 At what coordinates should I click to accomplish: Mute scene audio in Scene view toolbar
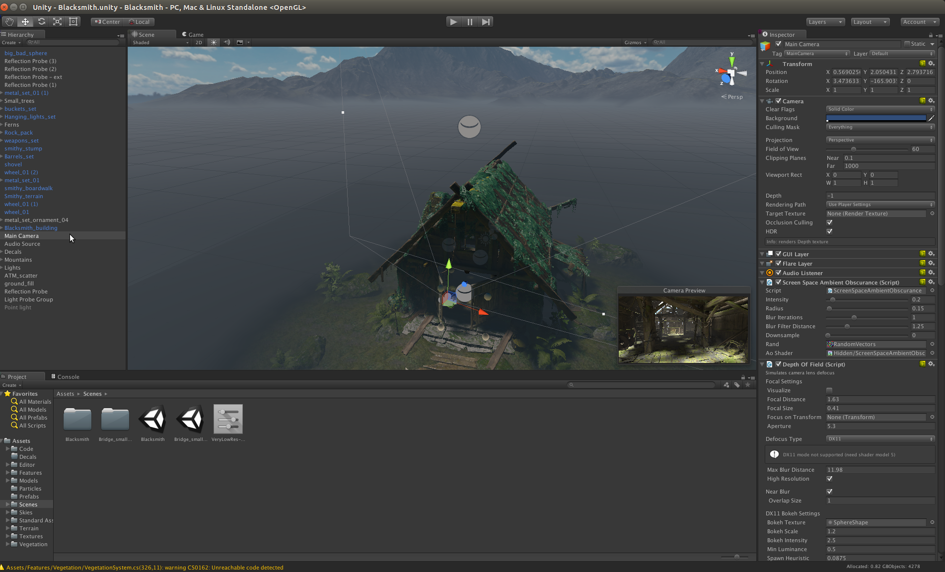226,42
